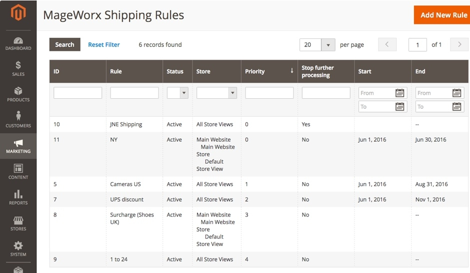Open the per page count dropdown
Screen dimensions: 470x273
tap(328, 45)
